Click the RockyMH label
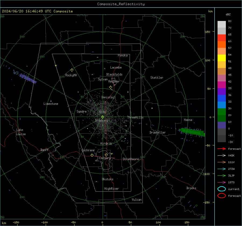Image resolution: width=242 pixels, height=226 pixels. 71,75
